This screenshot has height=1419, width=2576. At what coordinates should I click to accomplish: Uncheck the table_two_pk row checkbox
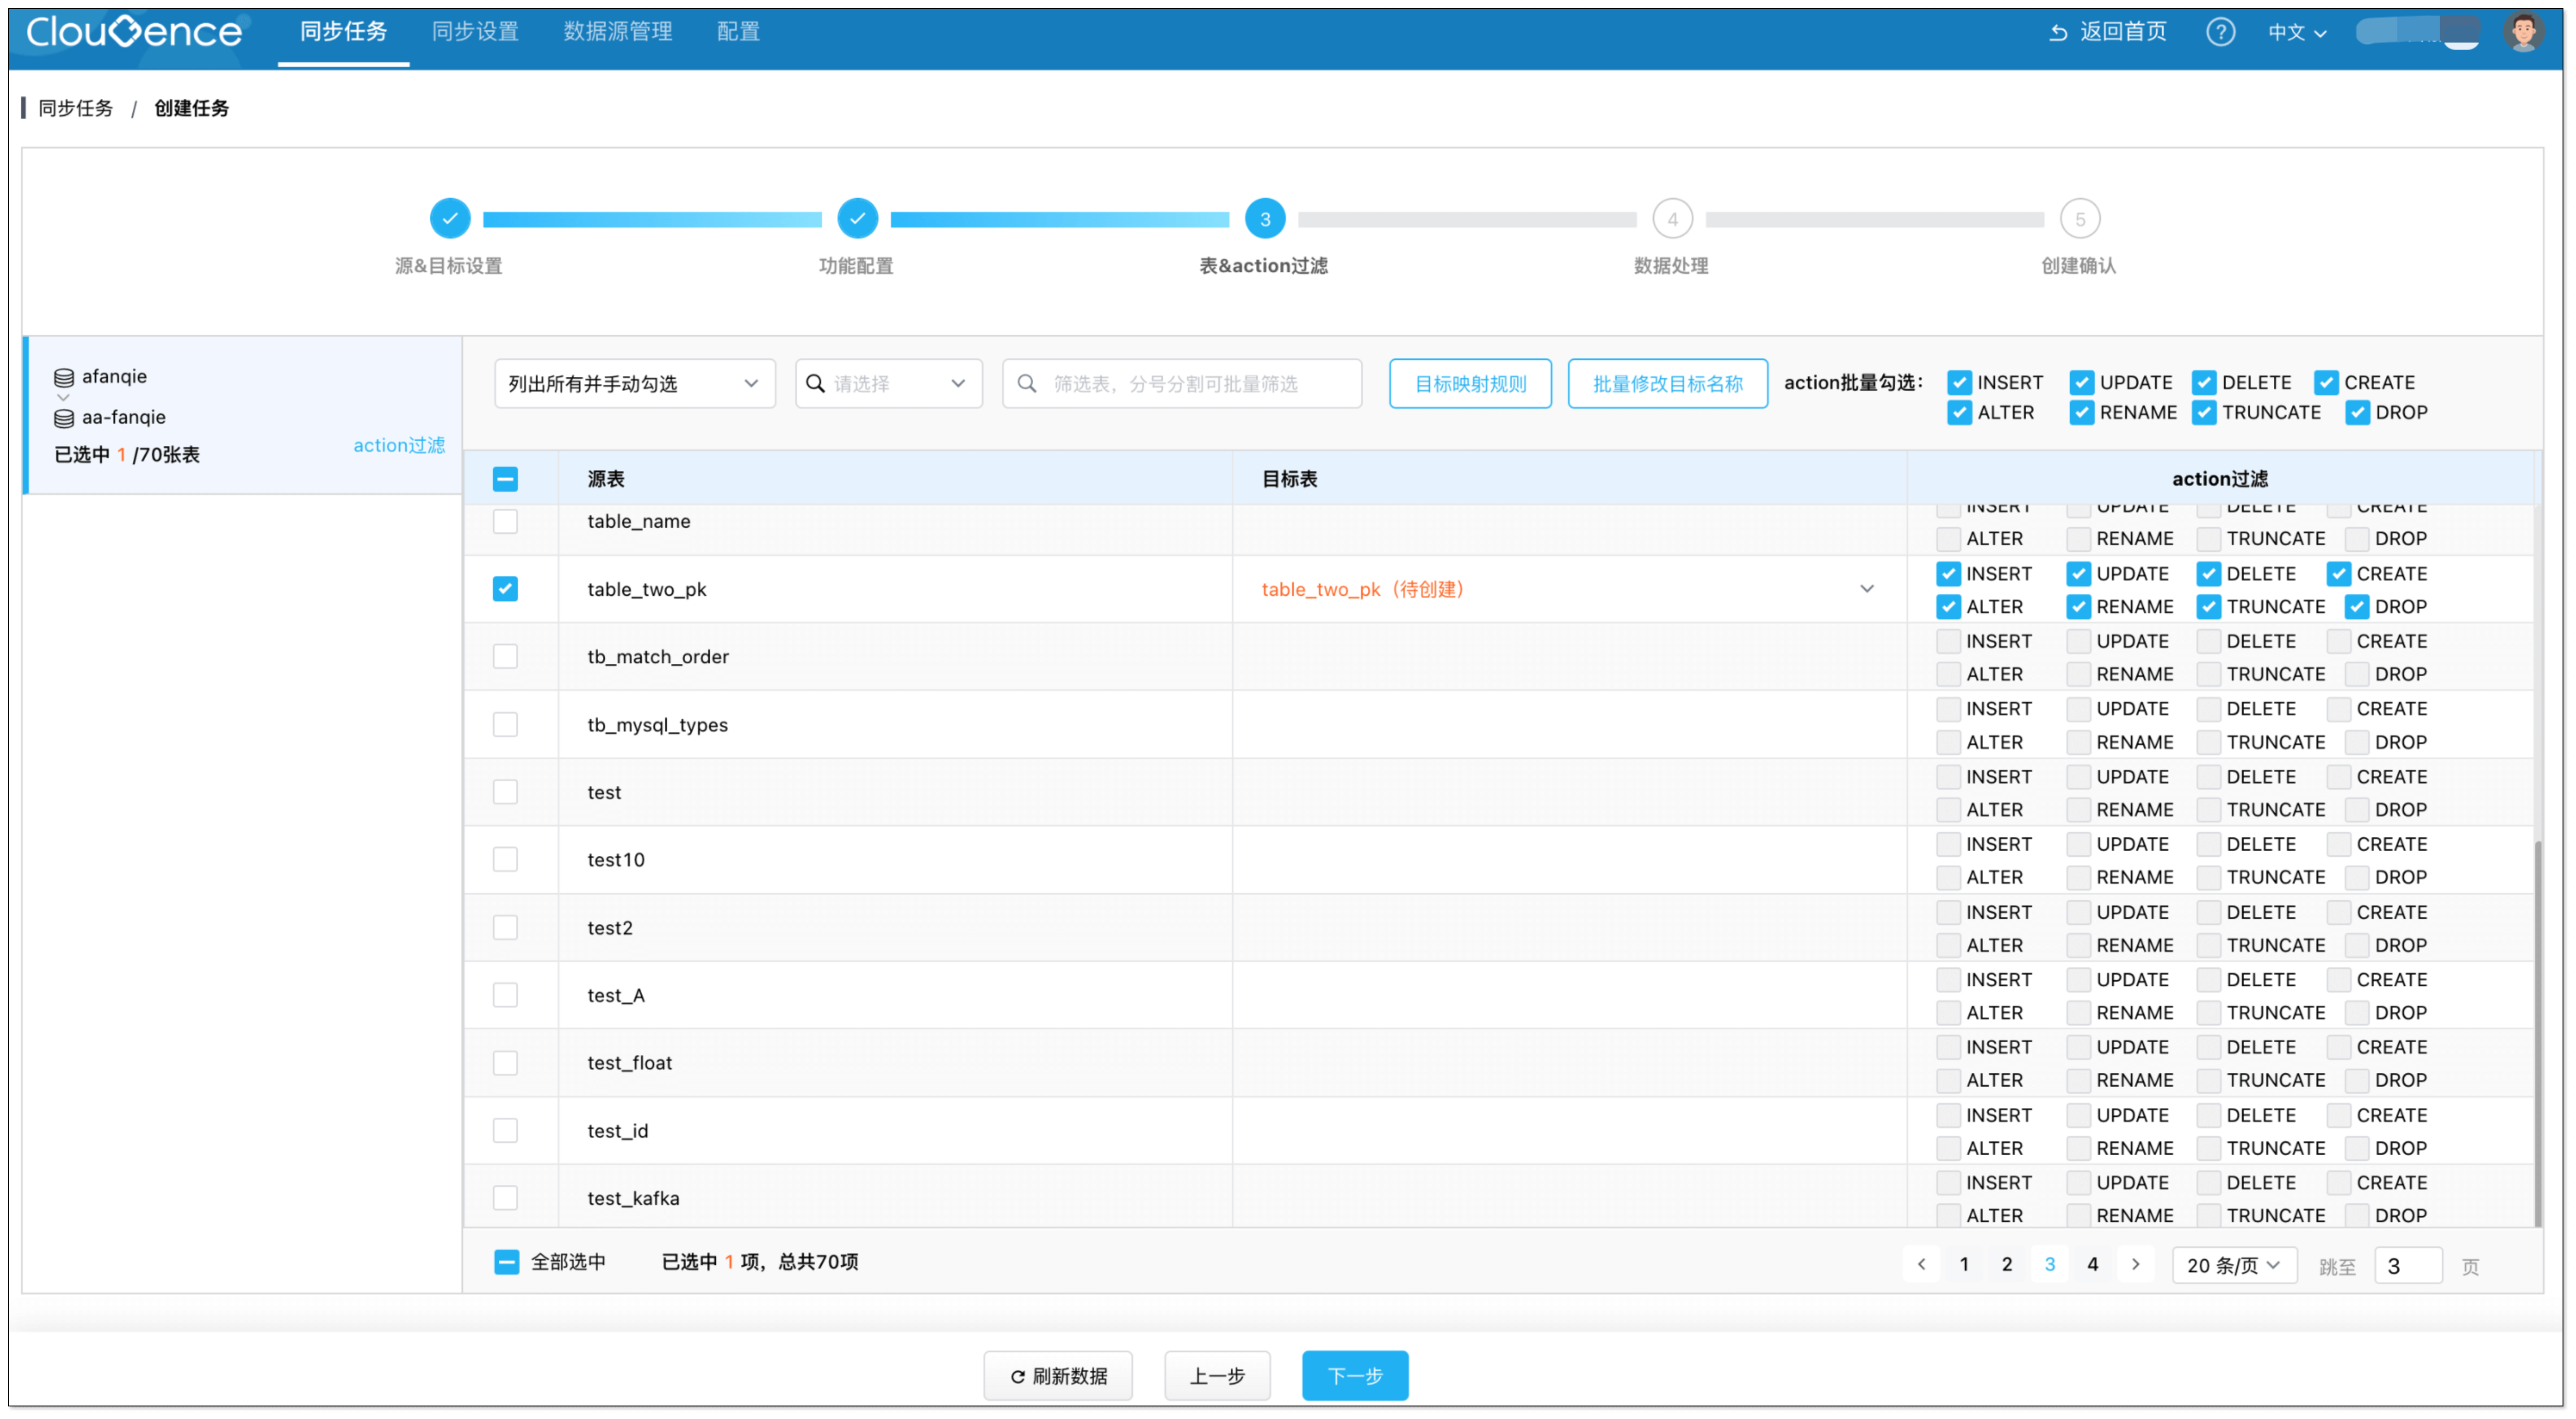[x=505, y=589]
